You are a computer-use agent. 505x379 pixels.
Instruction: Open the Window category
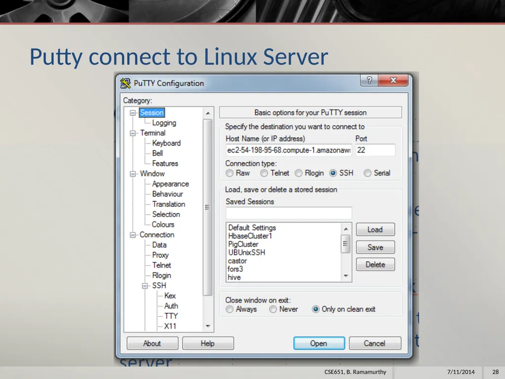click(152, 173)
